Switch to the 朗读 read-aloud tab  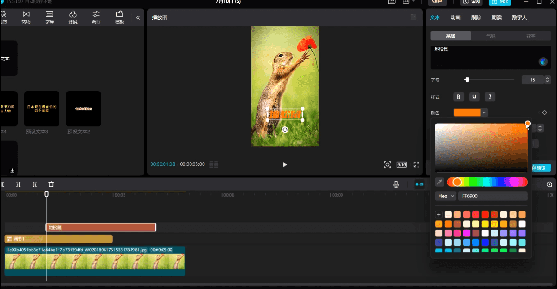(x=496, y=17)
